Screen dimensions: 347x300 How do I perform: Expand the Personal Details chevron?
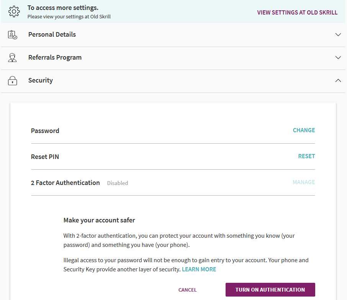point(338,35)
